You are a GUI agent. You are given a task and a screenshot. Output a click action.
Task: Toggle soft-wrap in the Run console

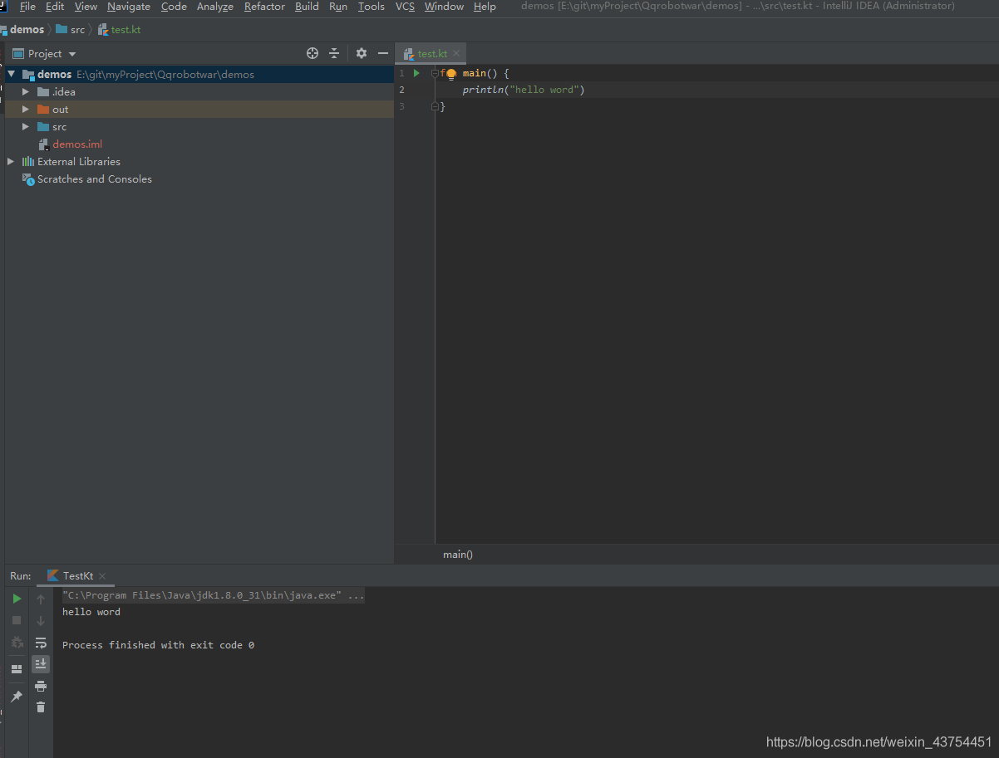pyautogui.click(x=41, y=643)
